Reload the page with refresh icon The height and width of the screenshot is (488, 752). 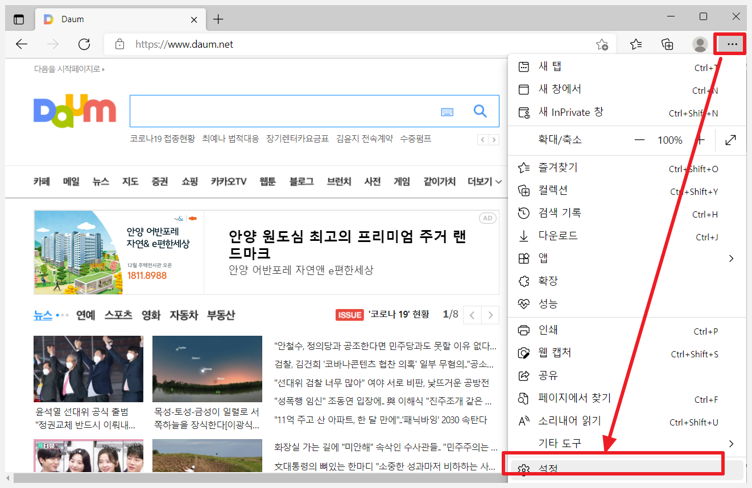tap(84, 44)
